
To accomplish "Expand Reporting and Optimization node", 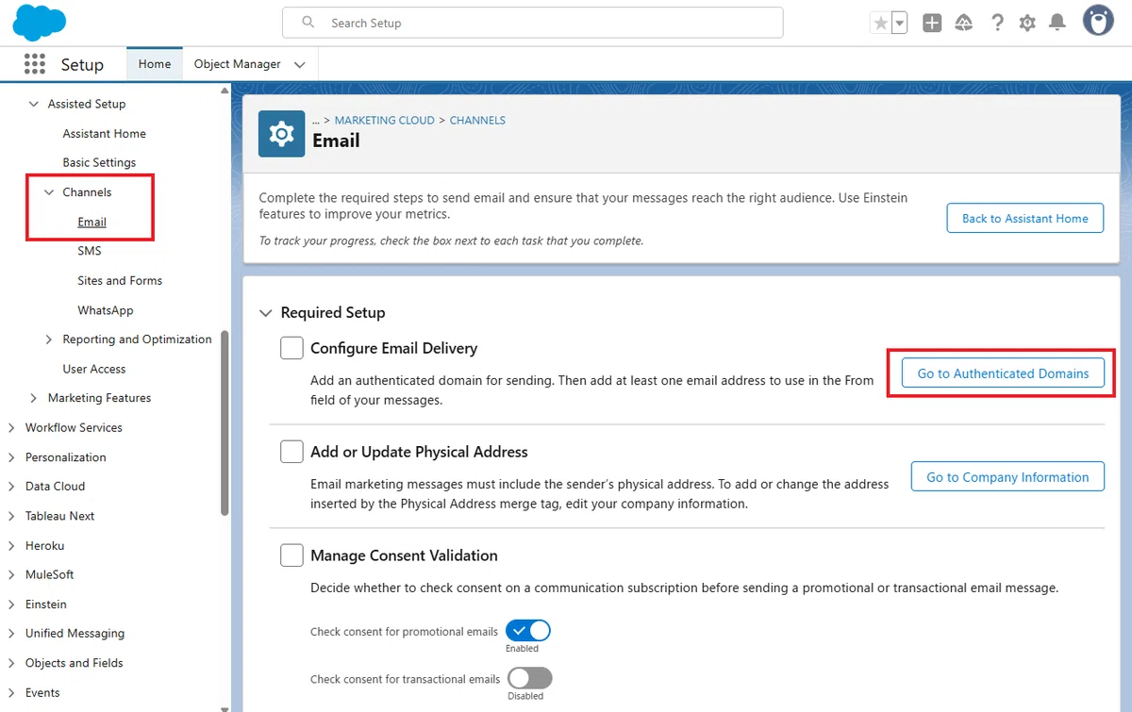I will (x=49, y=339).
